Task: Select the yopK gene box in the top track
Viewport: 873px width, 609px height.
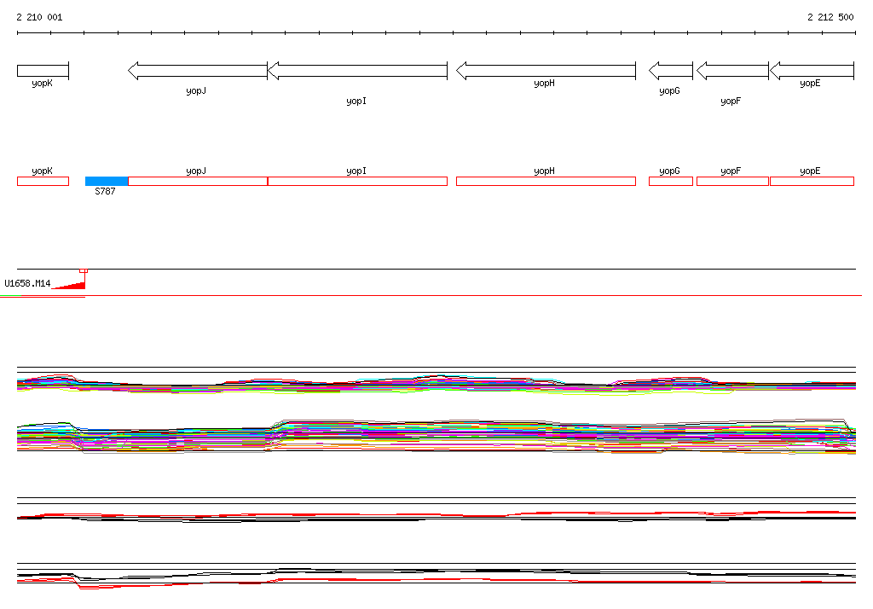Action: (x=43, y=71)
